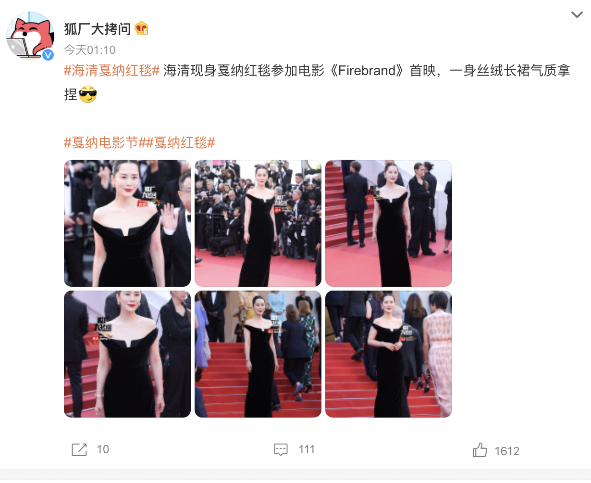The image size is (591, 483).
Task: Open the top-middle photo with photographers
Action: point(258,223)
